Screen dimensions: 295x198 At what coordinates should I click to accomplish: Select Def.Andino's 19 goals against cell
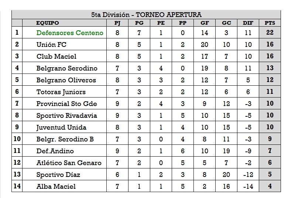pyautogui.click(x=226, y=151)
